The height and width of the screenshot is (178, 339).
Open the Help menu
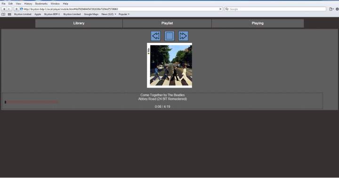click(x=65, y=4)
